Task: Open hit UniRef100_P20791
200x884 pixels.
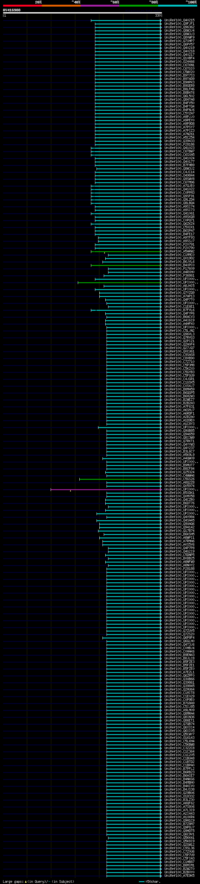Action: click(179, 244)
